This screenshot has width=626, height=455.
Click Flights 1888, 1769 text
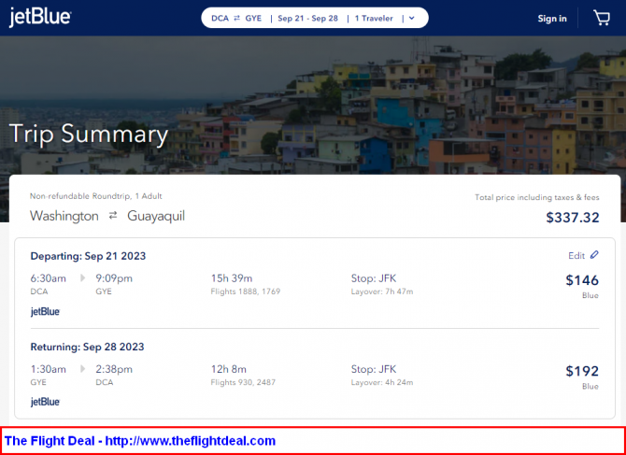pos(246,291)
